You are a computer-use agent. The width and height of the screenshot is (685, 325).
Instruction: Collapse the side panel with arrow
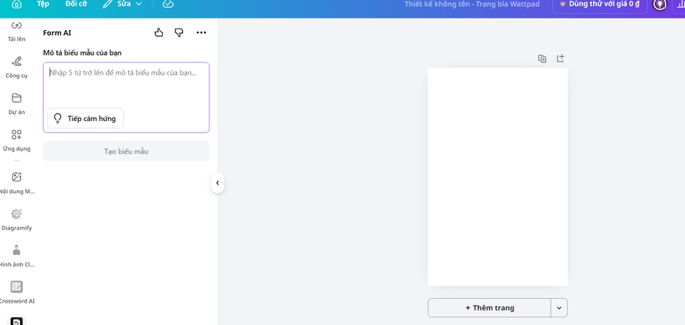pyautogui.click(x=218, y=183)
